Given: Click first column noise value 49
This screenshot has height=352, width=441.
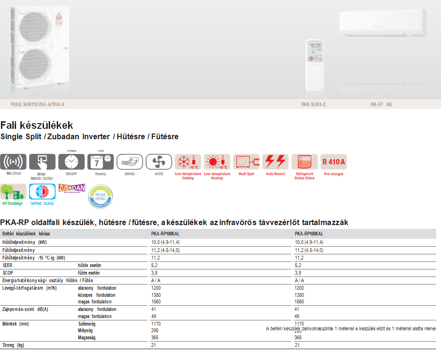Looking at the screenshot, I should coord(154,316).
